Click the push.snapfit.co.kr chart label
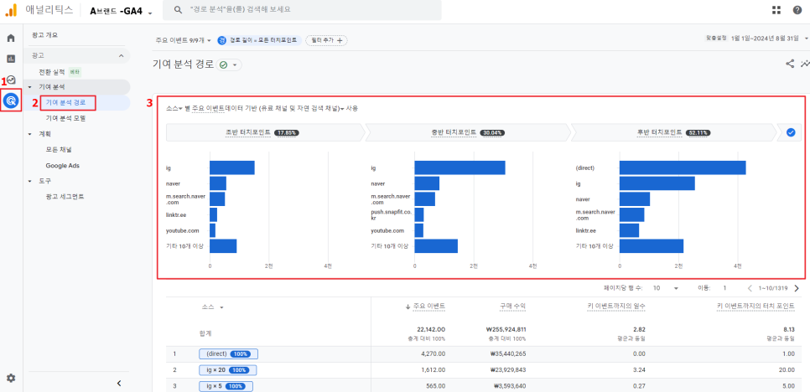The width and height of the screenshot is (810, 392). 391,214
